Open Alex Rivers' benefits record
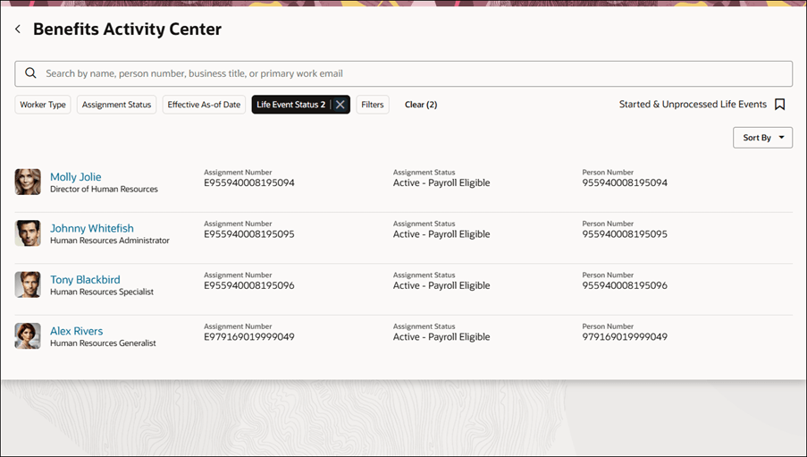The width and height of the screenshot is (807, 457). tap(76, 331)
